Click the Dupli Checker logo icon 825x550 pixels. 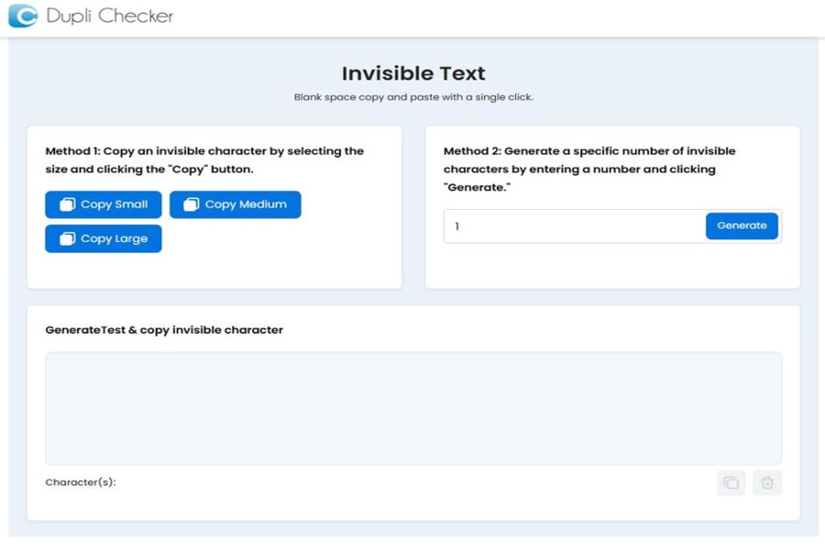click(x=23, y=16)
